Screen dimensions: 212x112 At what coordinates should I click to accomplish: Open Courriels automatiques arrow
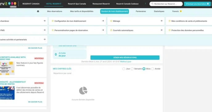coord(161,30)
